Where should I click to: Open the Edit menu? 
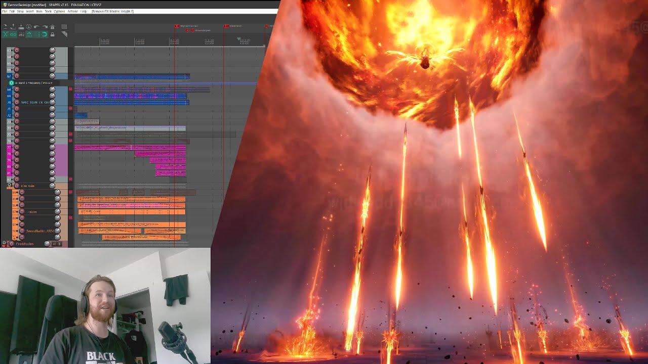[x=12, y=11]
